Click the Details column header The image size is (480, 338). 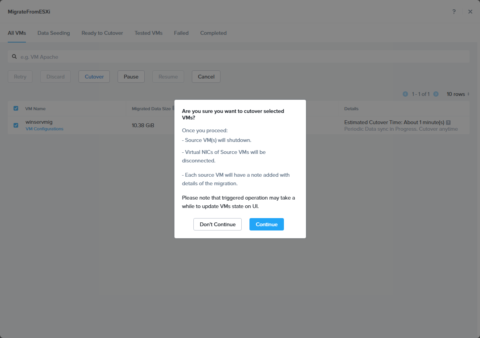click(351, 109)
